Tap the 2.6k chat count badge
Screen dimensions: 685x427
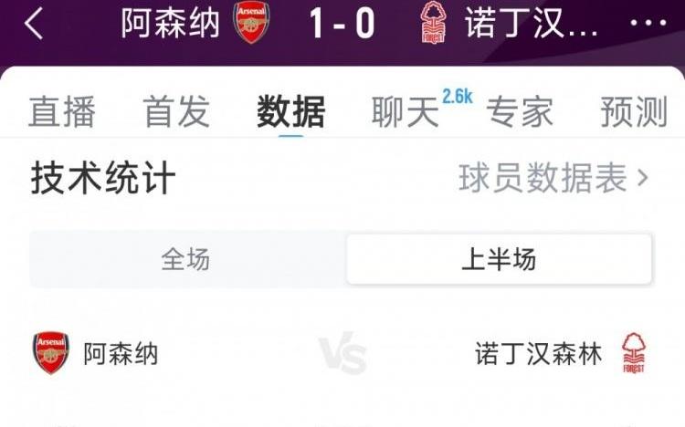coord(457,96)
